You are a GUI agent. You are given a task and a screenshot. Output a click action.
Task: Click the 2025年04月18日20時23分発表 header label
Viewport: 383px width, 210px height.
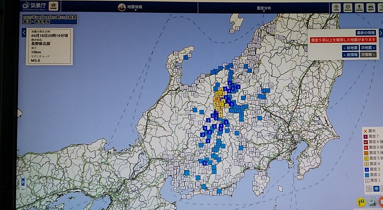(x=50, y=17)
